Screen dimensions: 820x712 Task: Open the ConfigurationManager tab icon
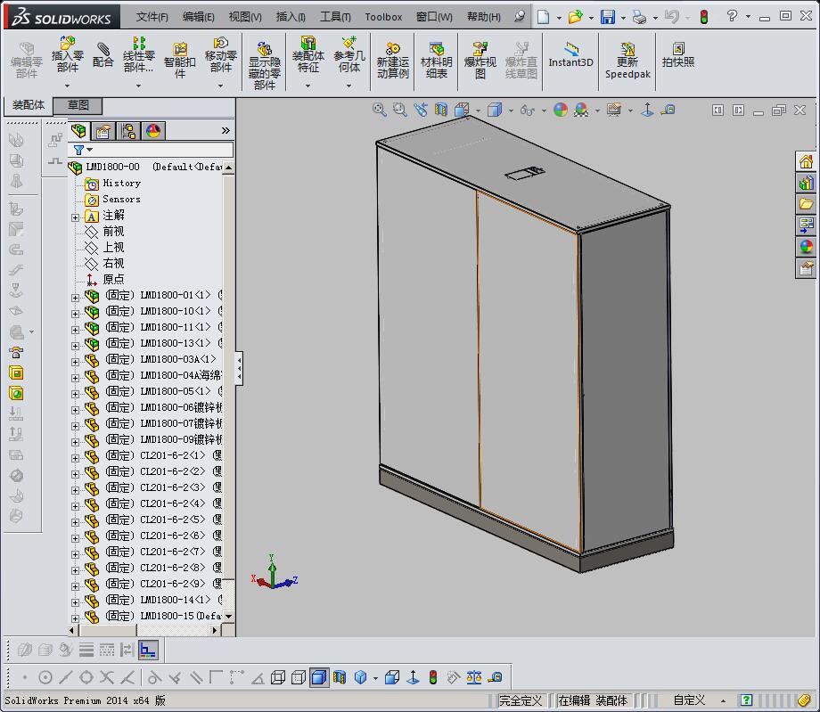click(128, 131)
